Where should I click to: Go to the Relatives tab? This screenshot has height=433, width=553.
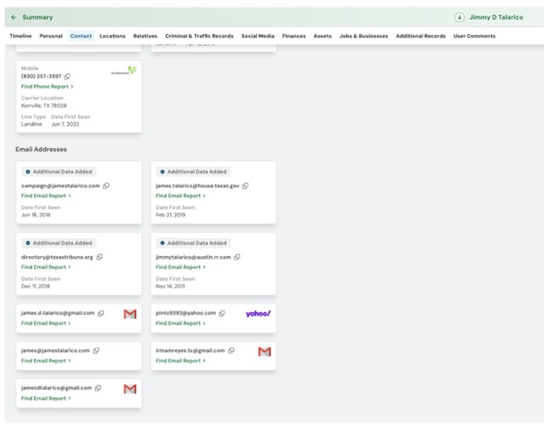point(145,36)
